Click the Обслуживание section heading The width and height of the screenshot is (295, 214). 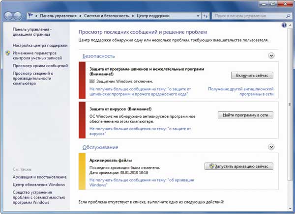[x=100, y=147]
